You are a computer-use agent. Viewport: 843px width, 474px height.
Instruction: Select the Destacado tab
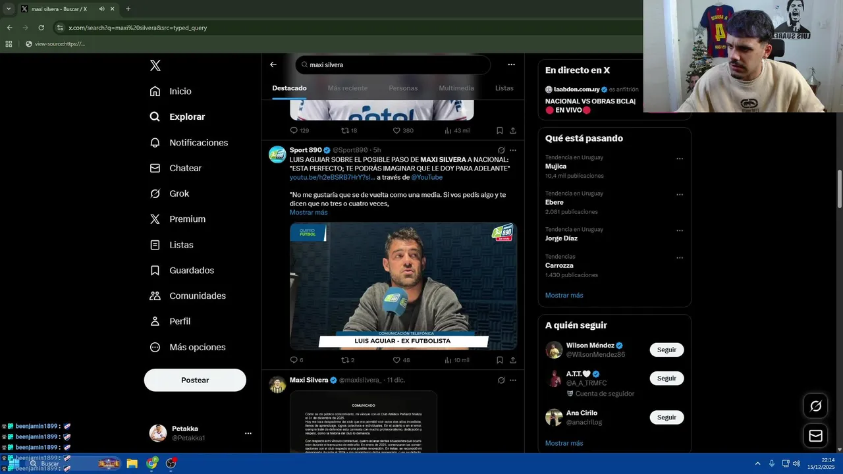coord(289,88)
